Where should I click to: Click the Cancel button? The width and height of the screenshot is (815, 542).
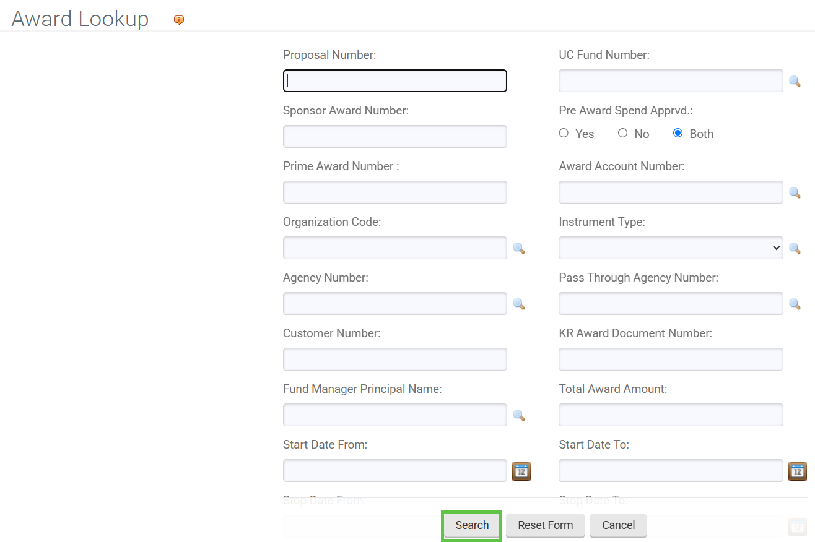[x=618, y=525]
